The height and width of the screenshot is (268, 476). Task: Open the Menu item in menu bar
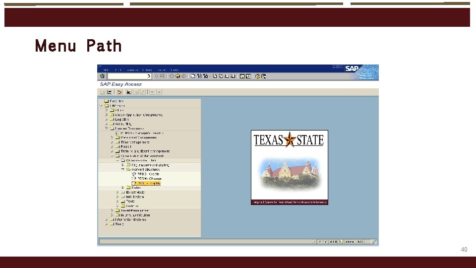[x=106, y=70]
